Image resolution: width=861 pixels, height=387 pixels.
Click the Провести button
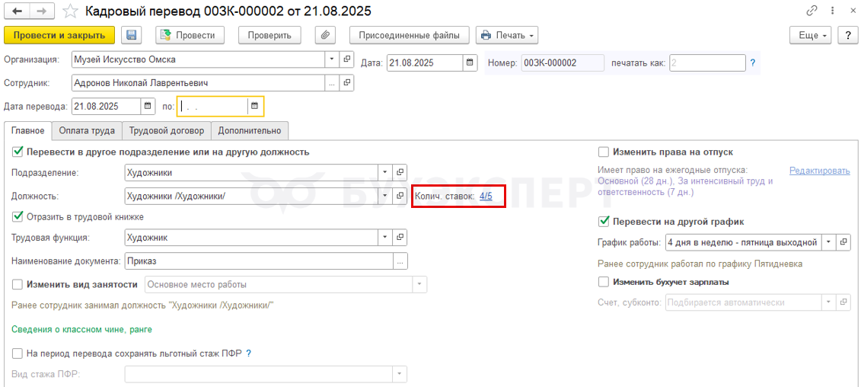tap(190, 35)
